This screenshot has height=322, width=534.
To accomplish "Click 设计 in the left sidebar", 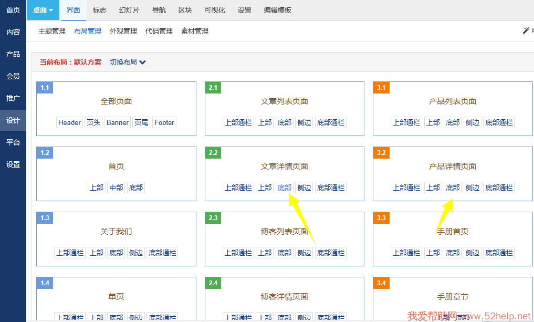I will [13, 120].
